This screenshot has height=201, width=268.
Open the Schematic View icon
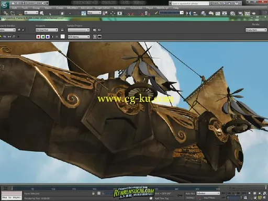225,13
